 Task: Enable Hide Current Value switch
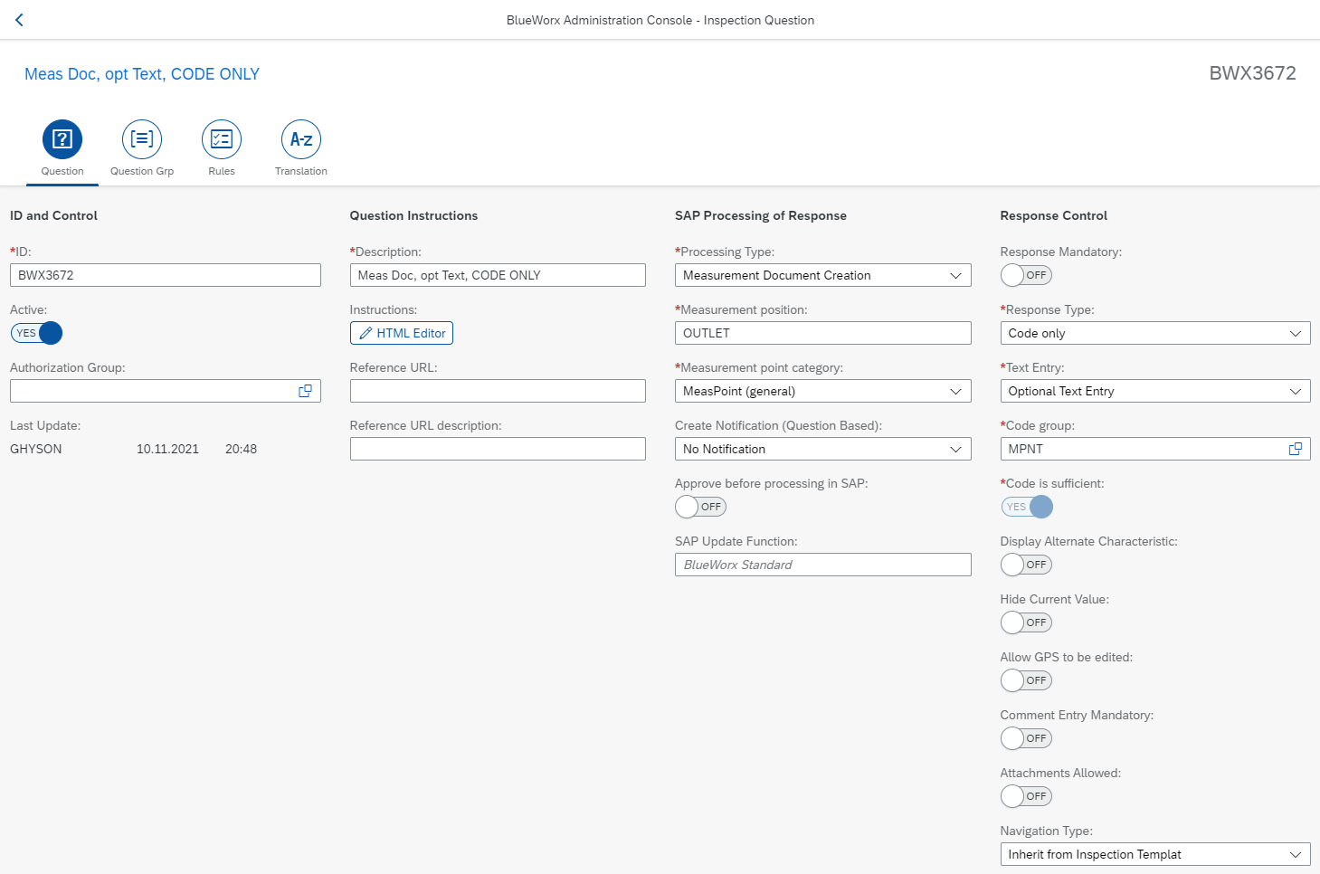pyautogui.click(x=1026, y=622)
